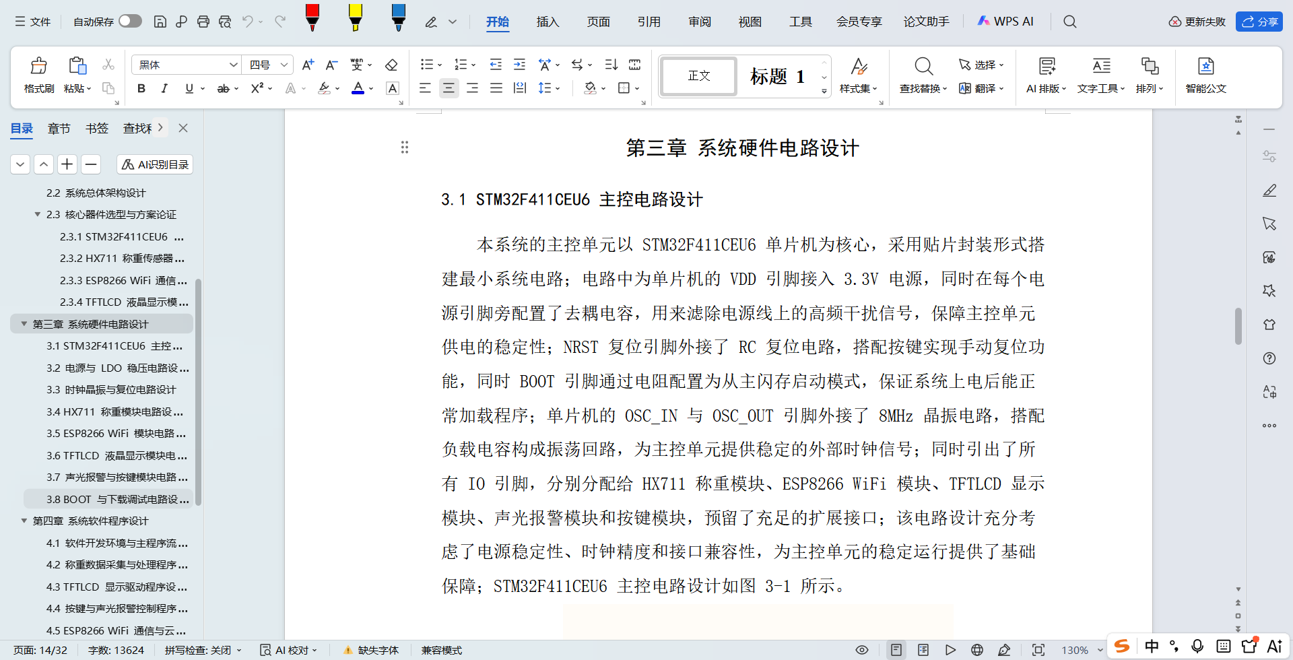Click the paragraph shading bucket icon
This screenshot has width=1293, height=660.
pyautogui.click(x=591, y=88)
